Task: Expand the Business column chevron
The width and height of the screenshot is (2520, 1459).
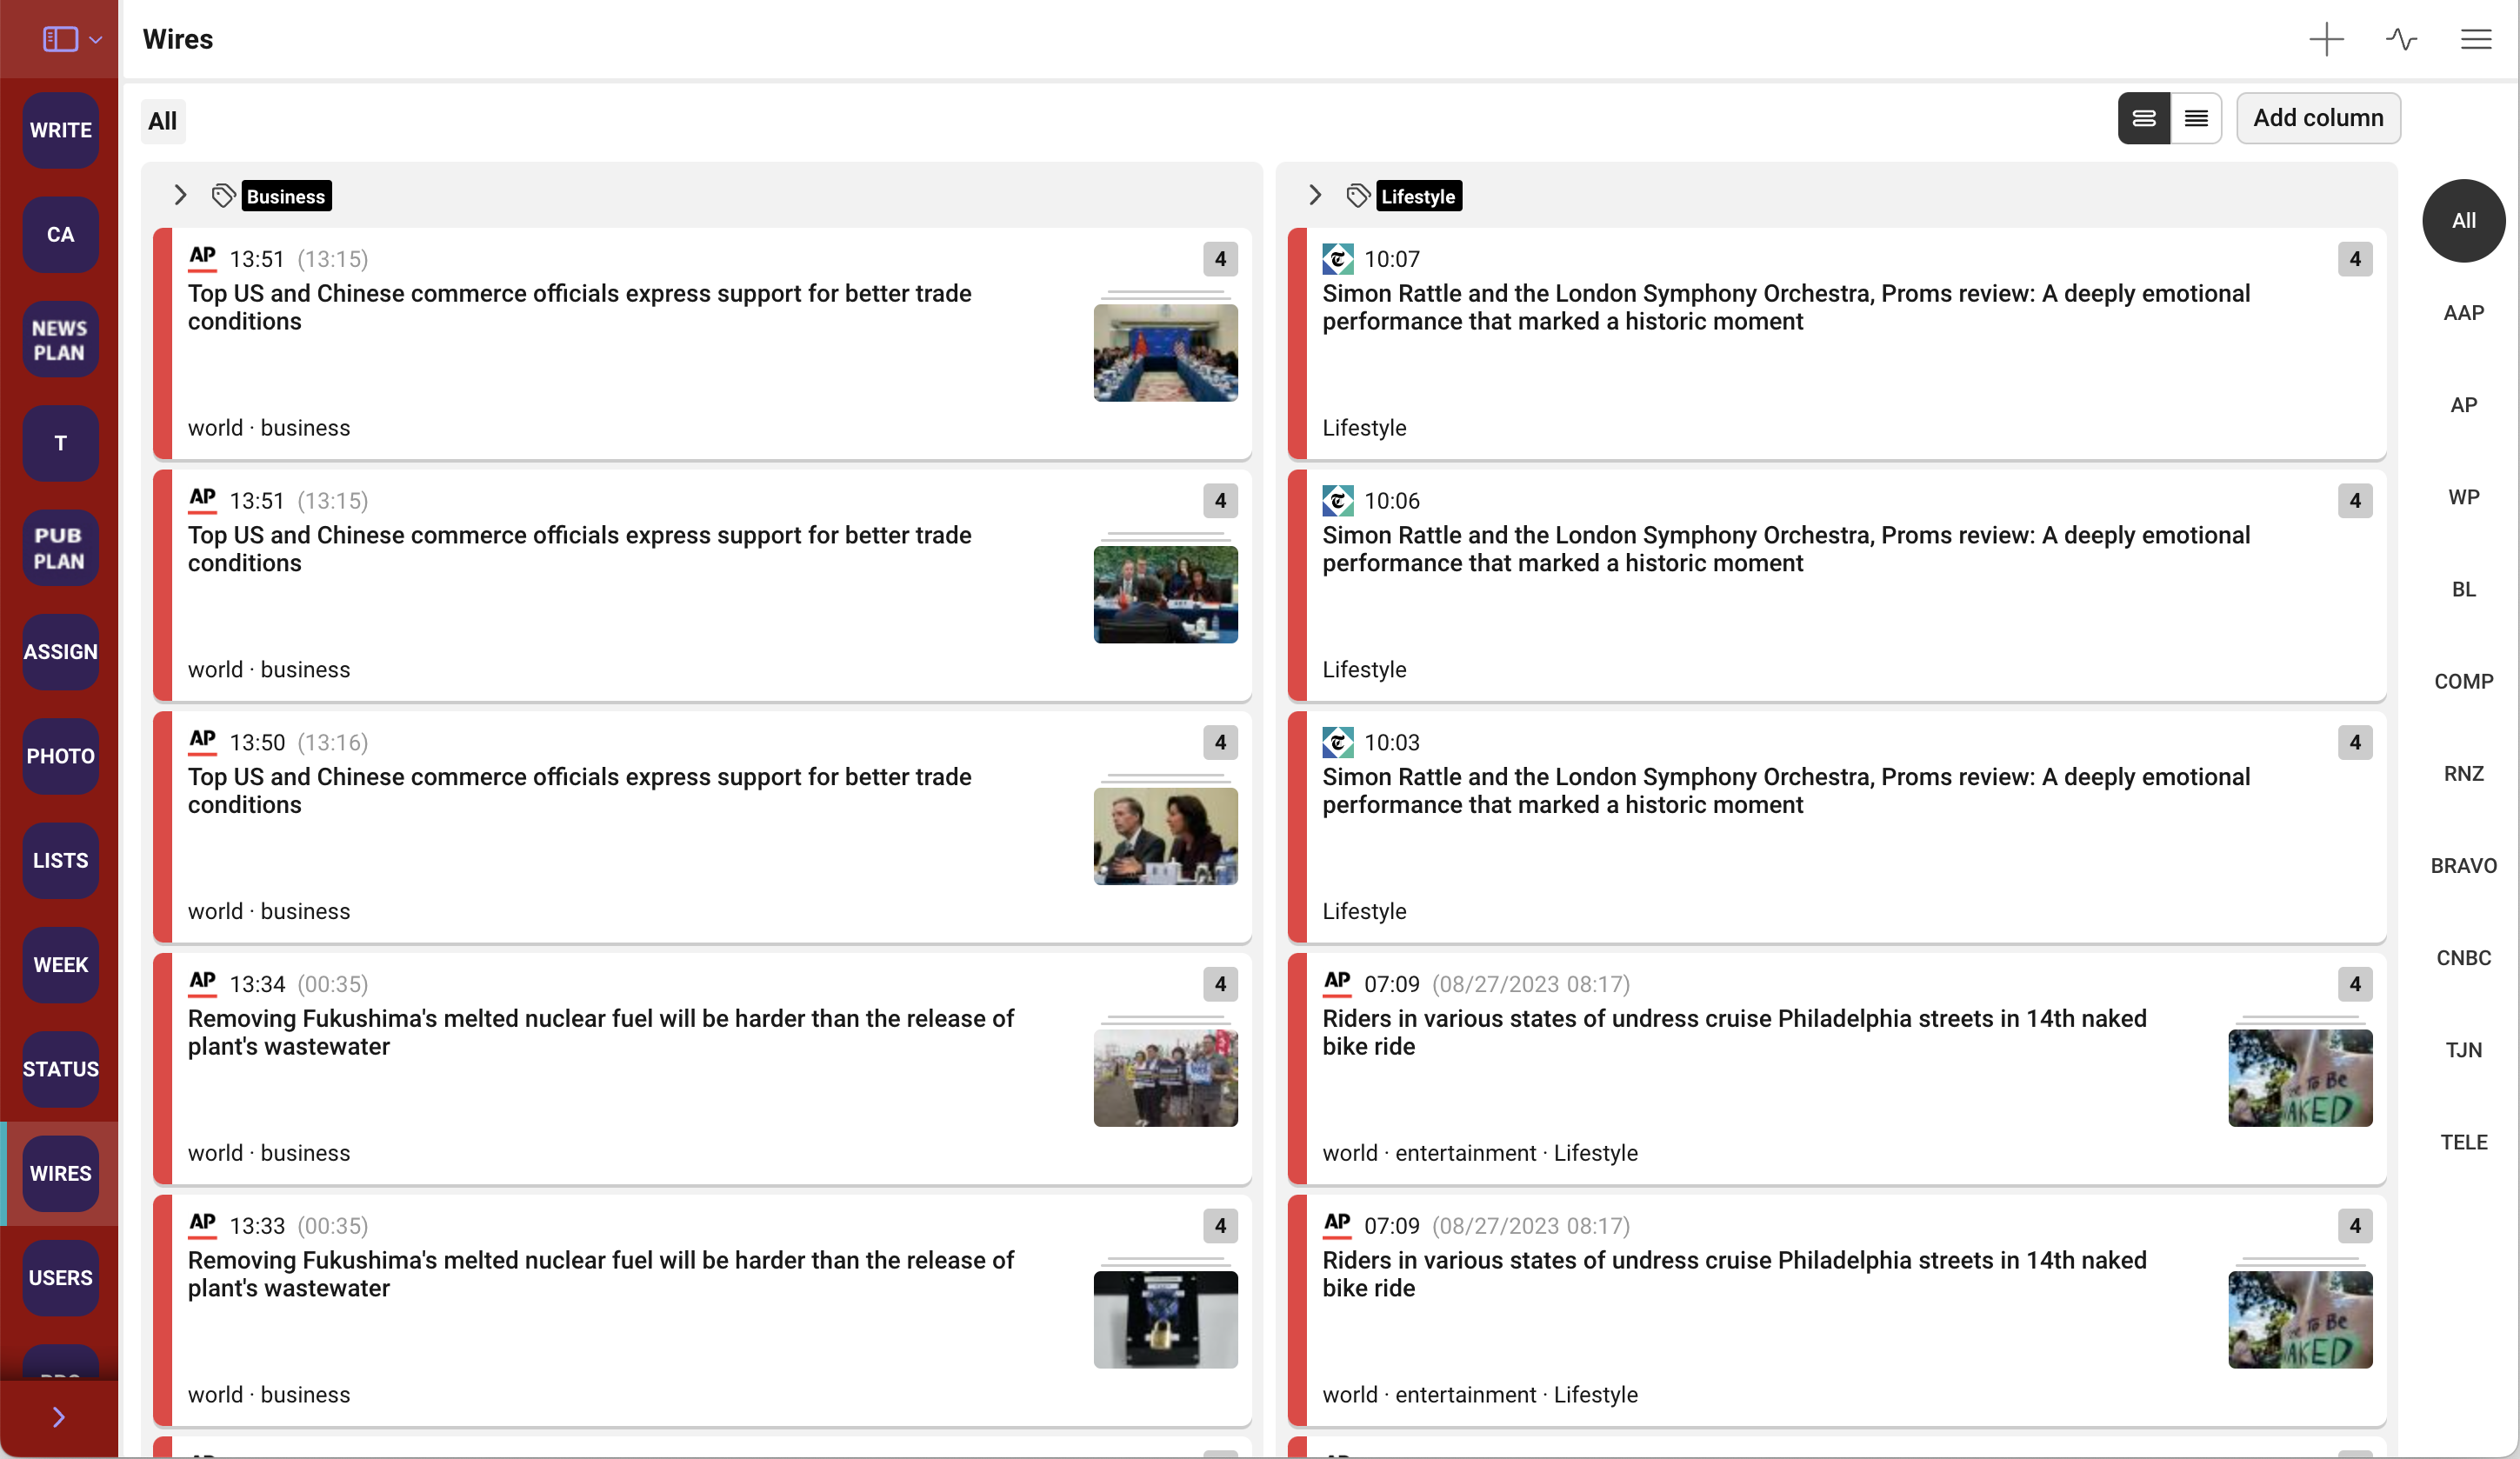Action: pos(180,195)
